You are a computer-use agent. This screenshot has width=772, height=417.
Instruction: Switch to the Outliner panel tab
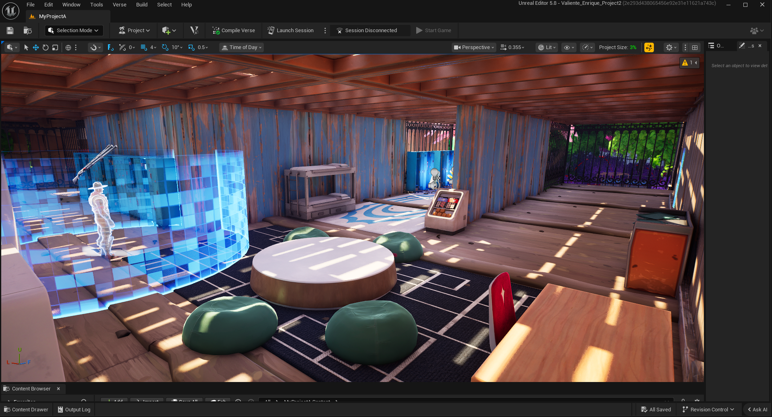(x=716, y=46)
